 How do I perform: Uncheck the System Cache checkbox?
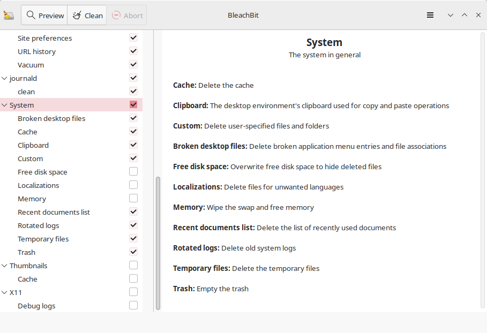tap(133, 131)
